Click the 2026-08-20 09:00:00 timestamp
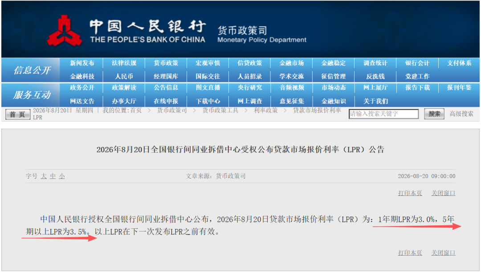Viewport: 481px width, 272px height. tap(427, 176)
